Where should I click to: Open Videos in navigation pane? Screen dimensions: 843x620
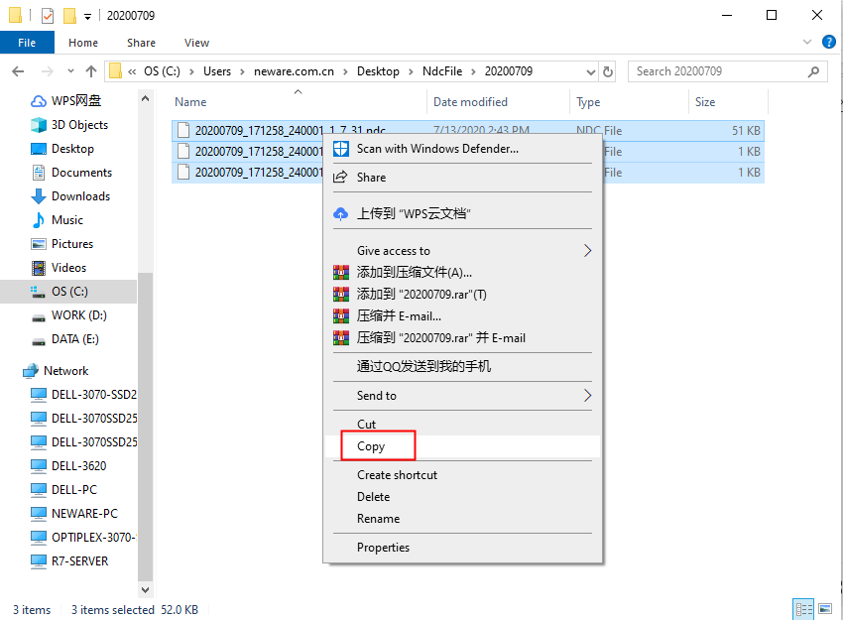tap(68, 267)
